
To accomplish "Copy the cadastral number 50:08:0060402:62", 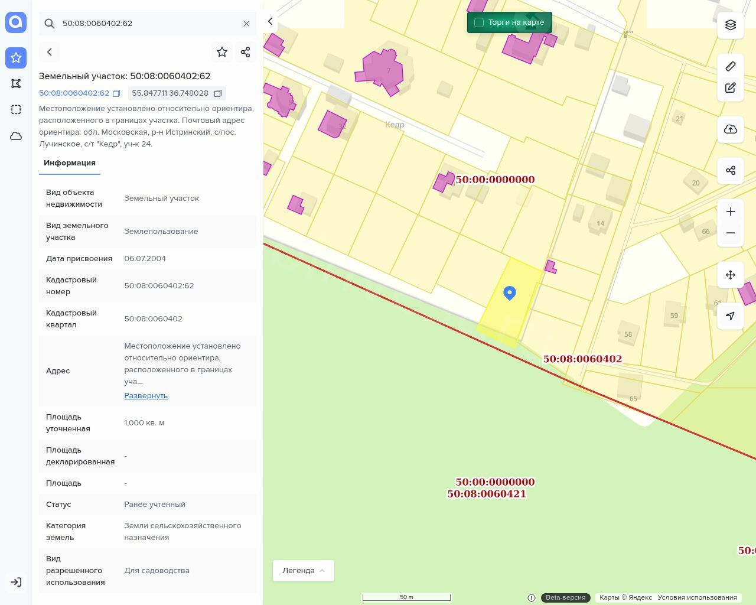I will [x=116, y=93].
